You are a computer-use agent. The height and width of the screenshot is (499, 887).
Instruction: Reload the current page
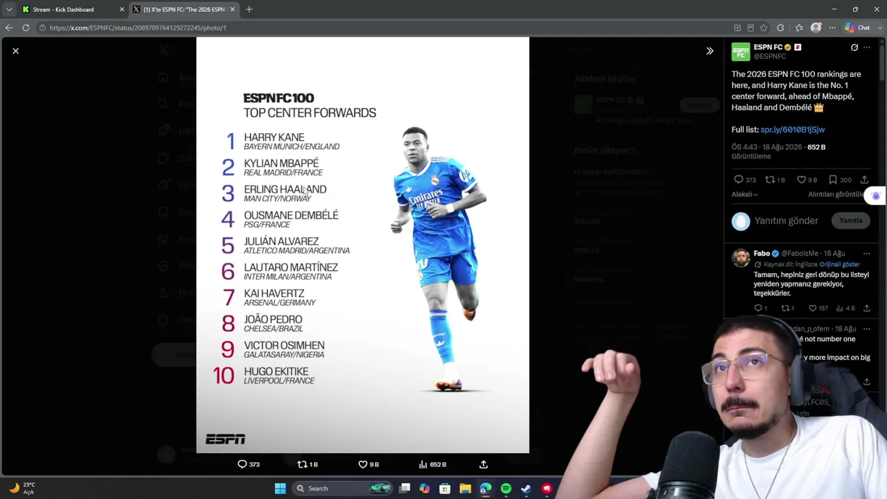pos(26,28)
